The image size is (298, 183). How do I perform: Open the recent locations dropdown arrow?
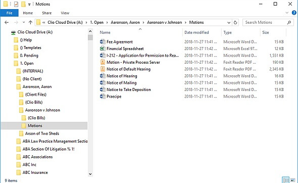point(24,22)
